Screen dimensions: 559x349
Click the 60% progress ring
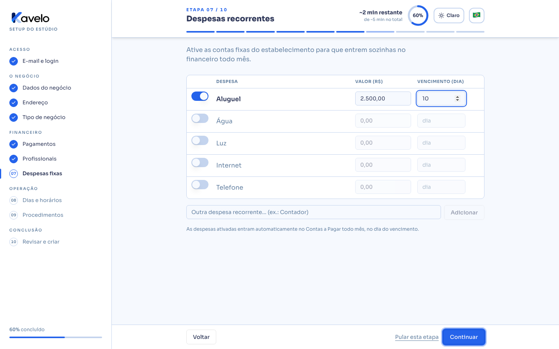(x=418, y=16)
